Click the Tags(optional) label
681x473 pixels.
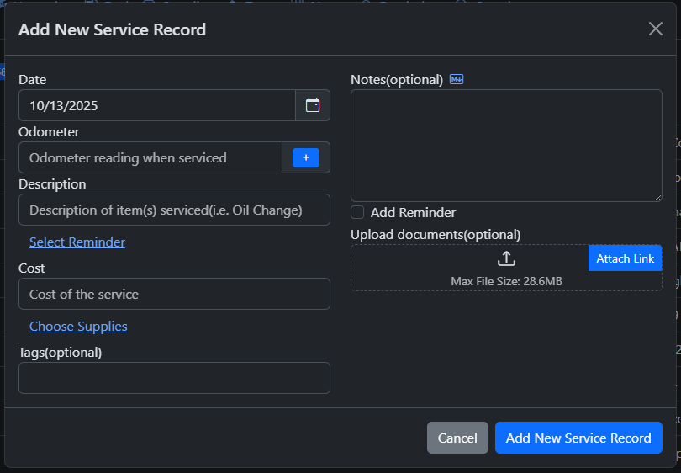coord(61,352)
